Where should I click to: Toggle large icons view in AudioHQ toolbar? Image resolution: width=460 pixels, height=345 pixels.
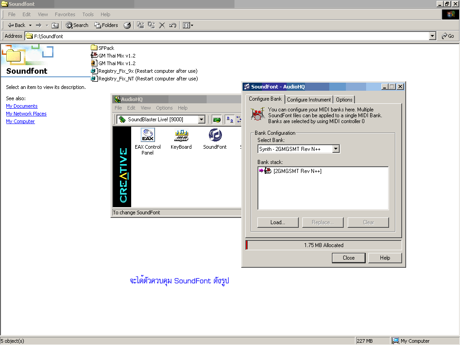pos(230,119)
